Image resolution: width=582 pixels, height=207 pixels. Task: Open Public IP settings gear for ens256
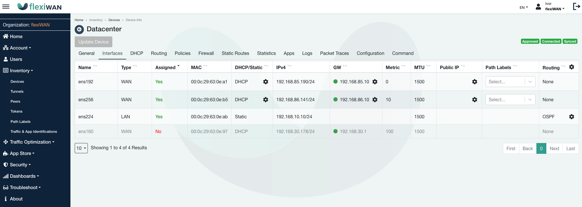point(474,100)
